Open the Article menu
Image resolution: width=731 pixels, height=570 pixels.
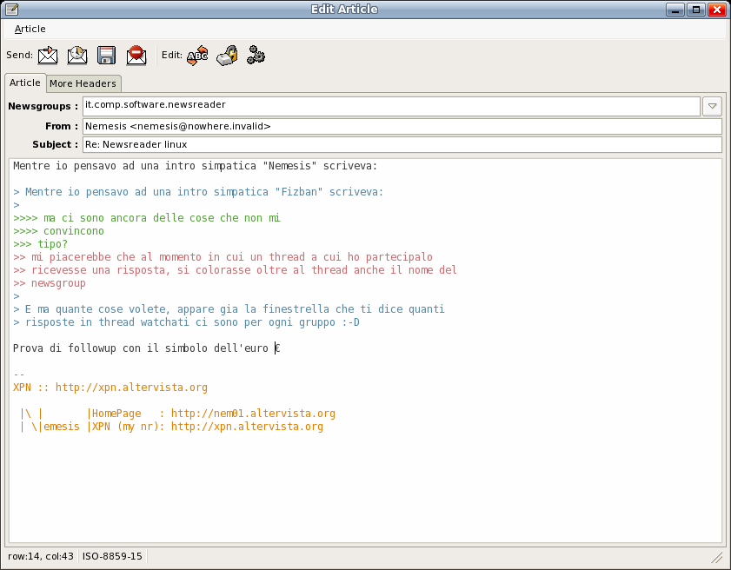point(30,29)
